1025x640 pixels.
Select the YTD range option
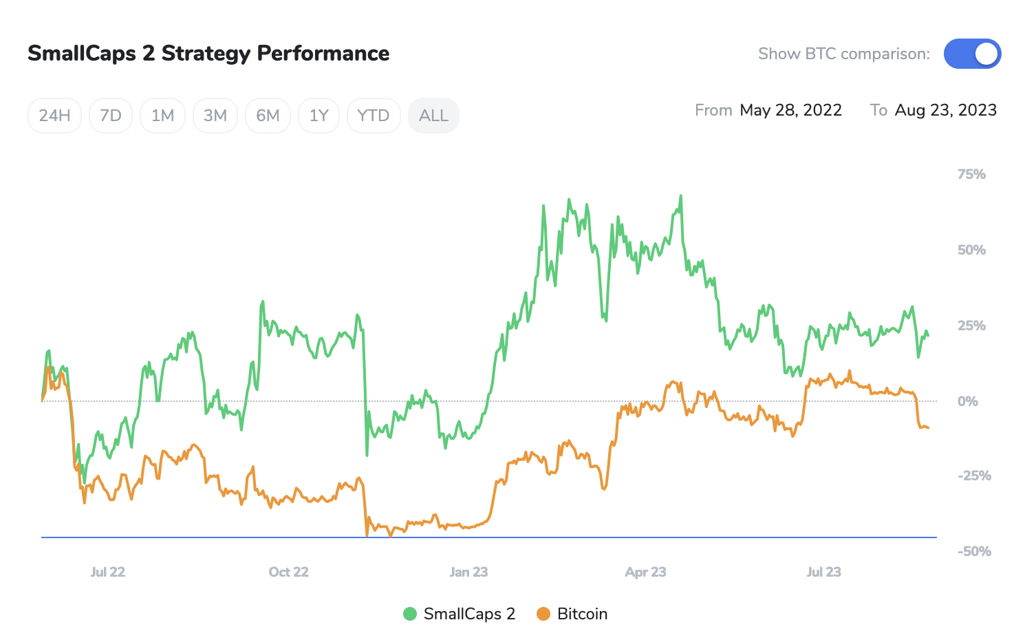click(374, 116)
